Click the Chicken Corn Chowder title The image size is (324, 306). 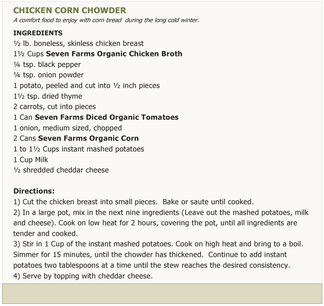[70, 10]
